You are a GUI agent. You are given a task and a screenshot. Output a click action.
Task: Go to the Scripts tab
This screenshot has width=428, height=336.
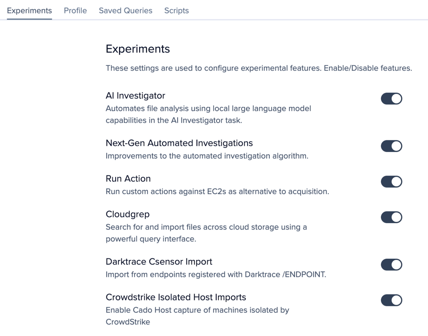tap(176, 11)
